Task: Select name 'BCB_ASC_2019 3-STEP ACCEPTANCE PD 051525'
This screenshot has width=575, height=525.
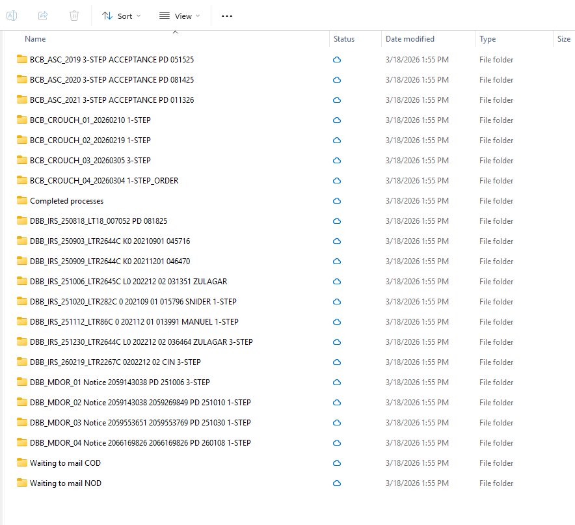Action: pos(112,59)
